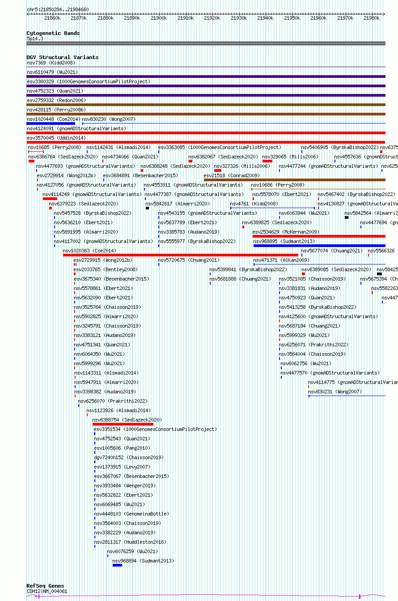Click nsv6389085 (Sedlazeck2020) label
Image resolution: width=398 pixels, height=601 pixels.
336,269
